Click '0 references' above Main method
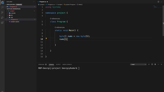This screenshot has height=92, width=164. (x=60, y=27)
